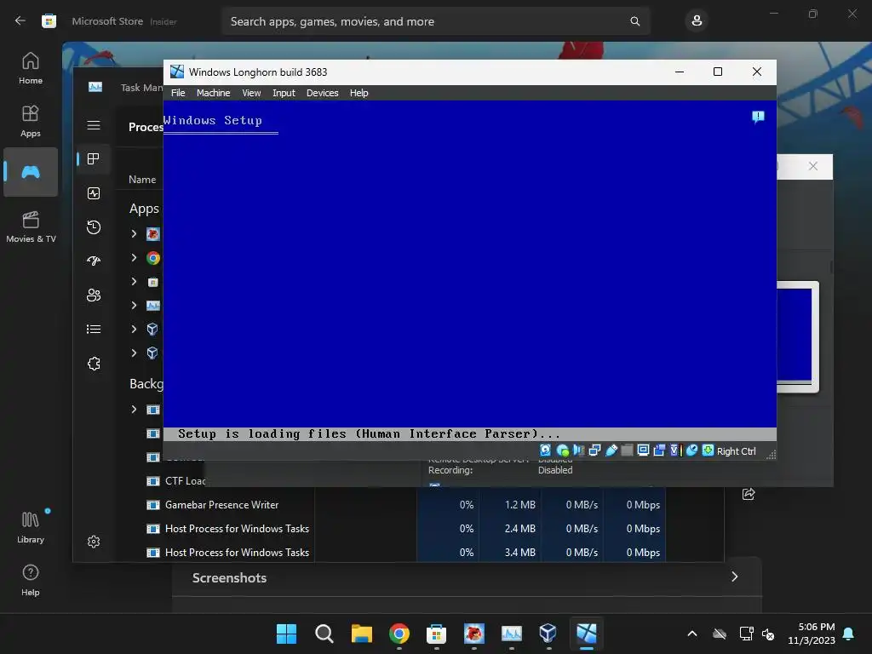Click the audio status icon in VM status bar
This screenshot has width=872, height=654.
(x=578, y=450)
